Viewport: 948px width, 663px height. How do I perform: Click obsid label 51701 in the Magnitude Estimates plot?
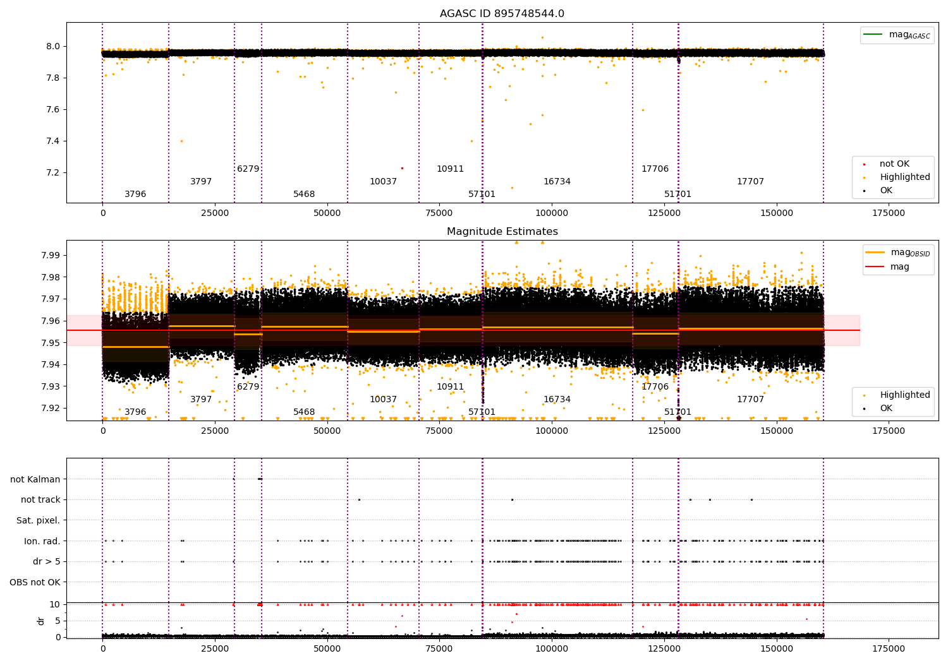tap(678, 412)
